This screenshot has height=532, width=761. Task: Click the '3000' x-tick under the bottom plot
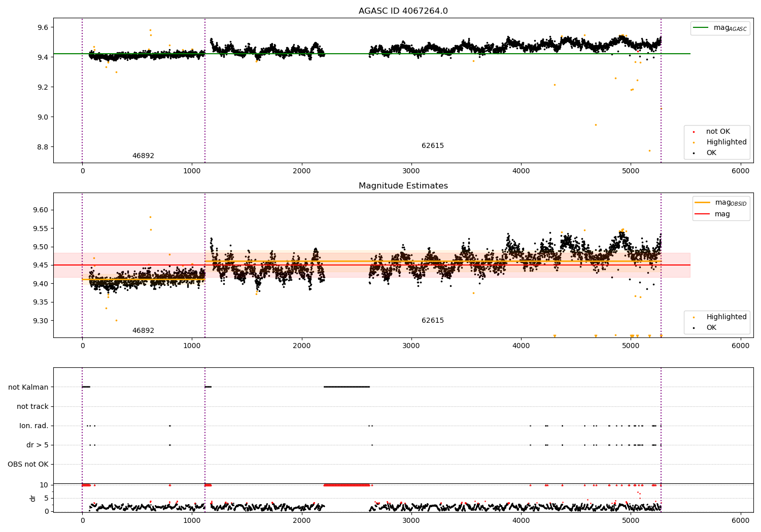(x=411, y=521)
